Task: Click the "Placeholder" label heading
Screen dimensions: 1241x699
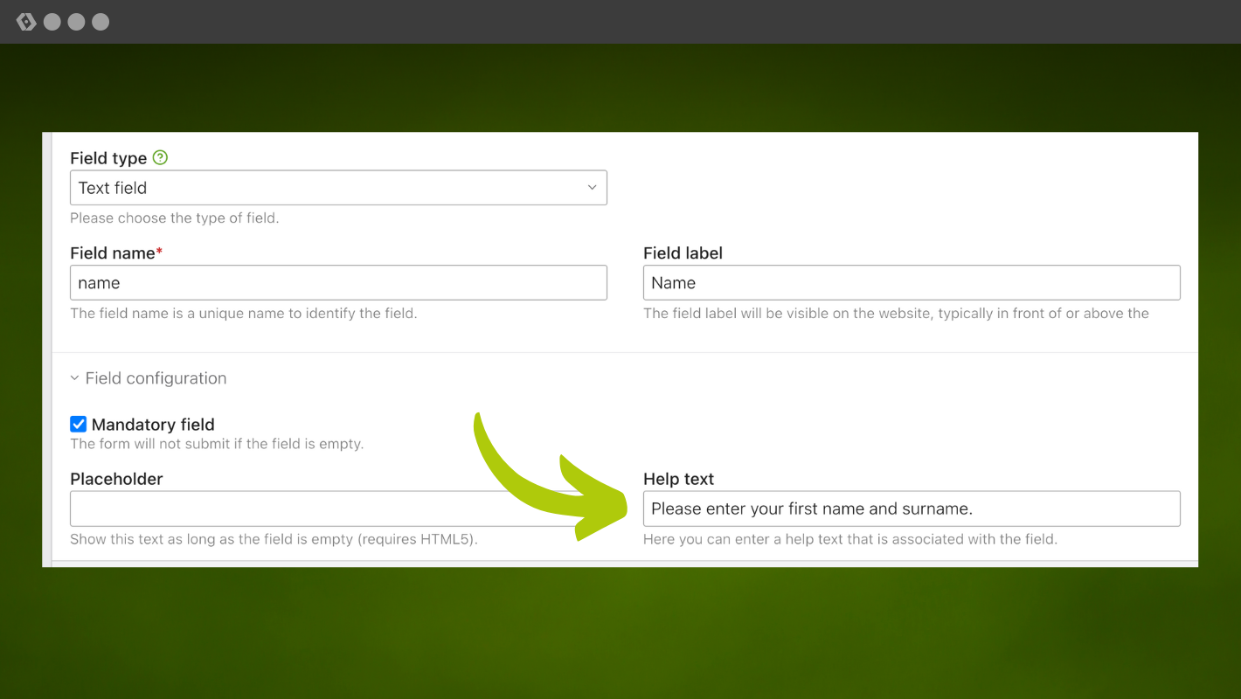Action: pyautogui.click(x=116, y=479)
